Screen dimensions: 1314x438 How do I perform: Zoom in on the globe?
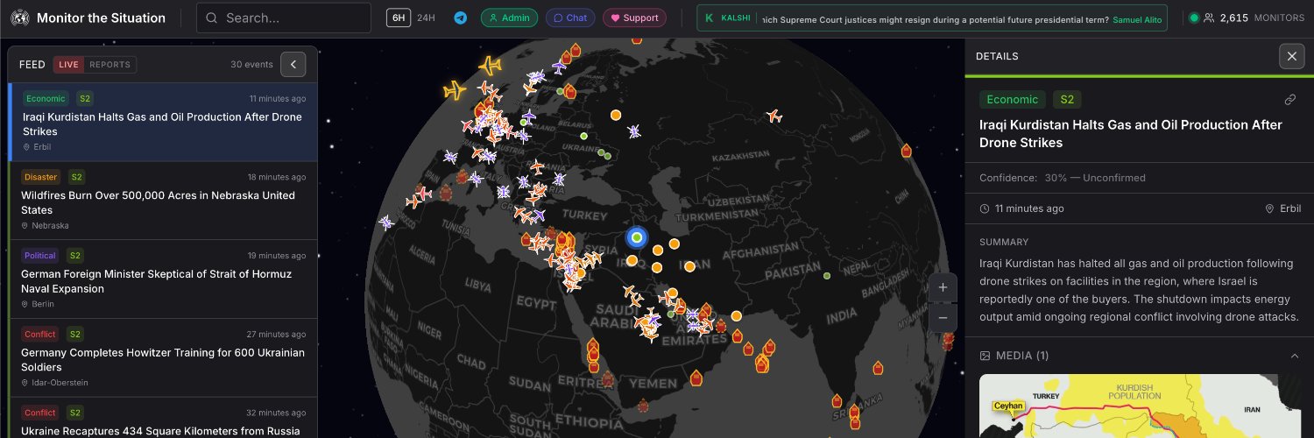[x=943, y=287]
